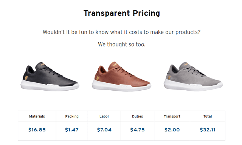Click the Total column header
242x145 pixels.
208,116
